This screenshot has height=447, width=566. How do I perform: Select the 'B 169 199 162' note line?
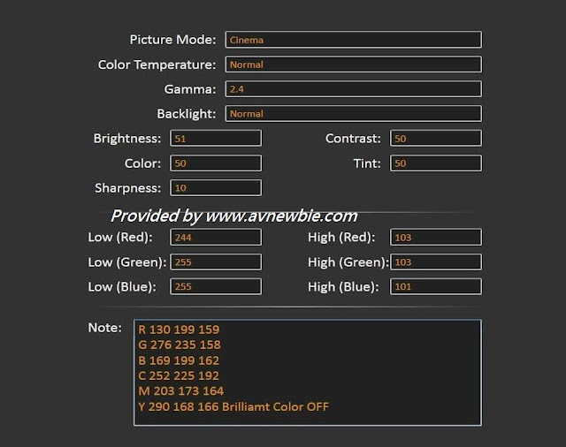pos(179,360)
